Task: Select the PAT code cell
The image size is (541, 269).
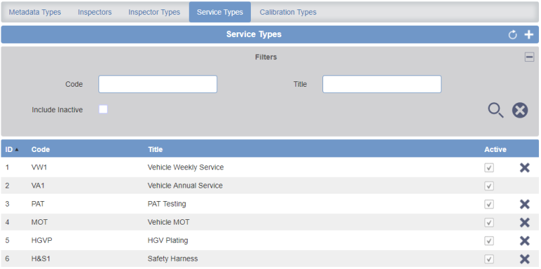Action: click(38, 204)
